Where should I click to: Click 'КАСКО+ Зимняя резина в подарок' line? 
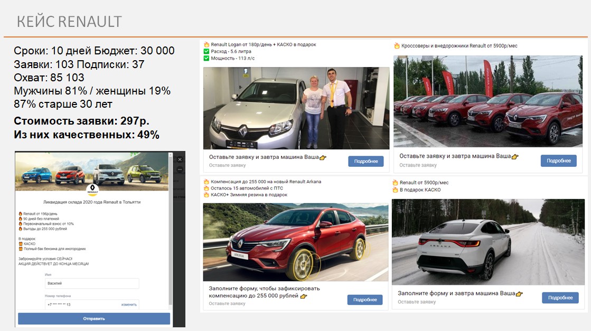249,195
